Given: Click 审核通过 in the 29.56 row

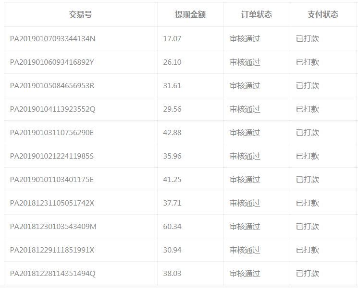Looking at the screenshot, I should point(245,109).
